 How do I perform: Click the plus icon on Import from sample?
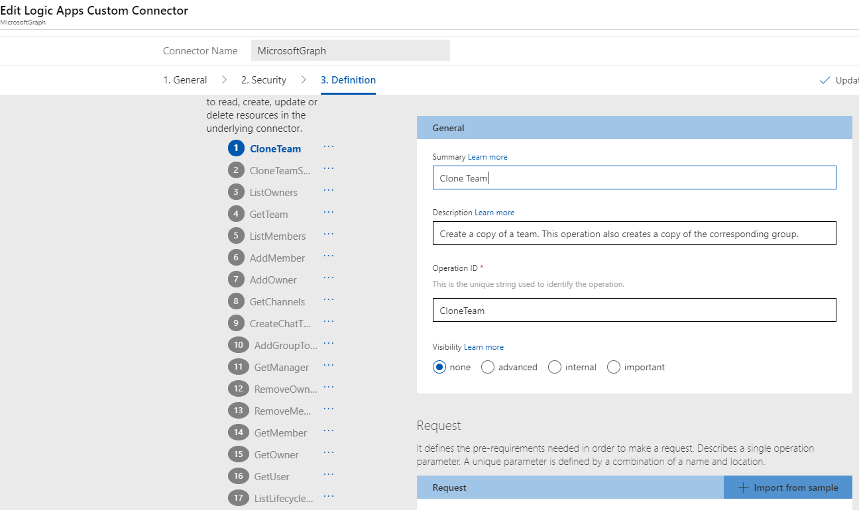742,487
